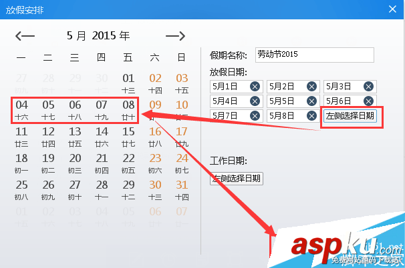Select Saturday May 02 in the calendar
405x268 pixels.
pyautogui.click(x=155, y=83)
